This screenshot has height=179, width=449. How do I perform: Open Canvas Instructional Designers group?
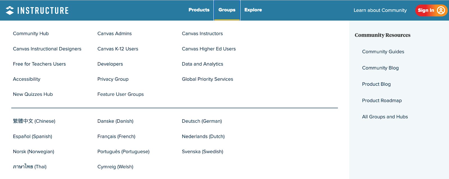pos(47,49)
